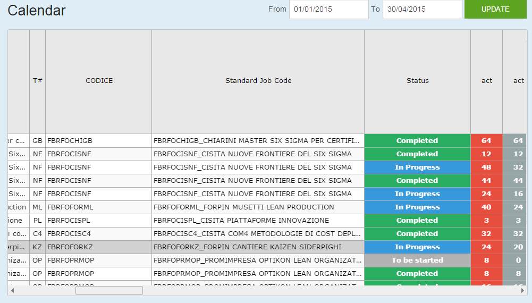Sort by the CODICE column header

click(x=99, y=81)
